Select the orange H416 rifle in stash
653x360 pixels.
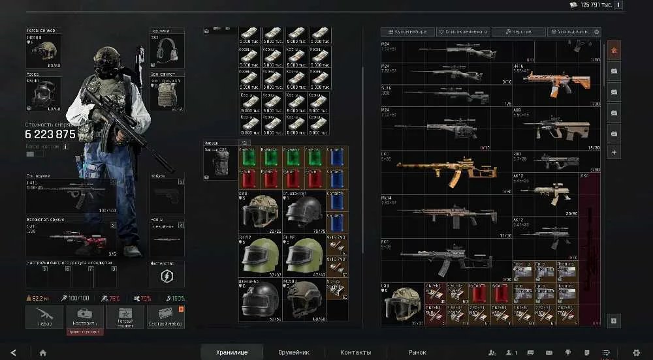pos(556,85)
